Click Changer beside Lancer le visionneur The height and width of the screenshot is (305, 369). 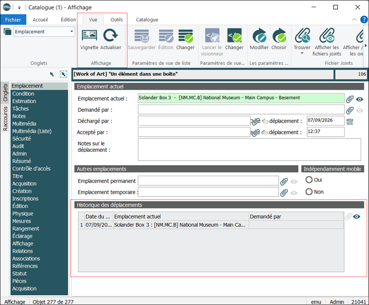pyautogui.click(x=234, y=35)
